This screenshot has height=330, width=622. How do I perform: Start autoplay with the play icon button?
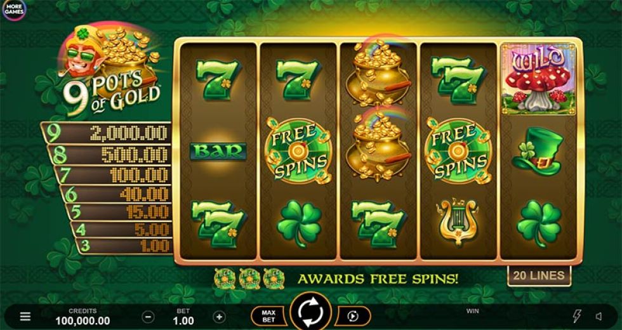coord(353,316)
